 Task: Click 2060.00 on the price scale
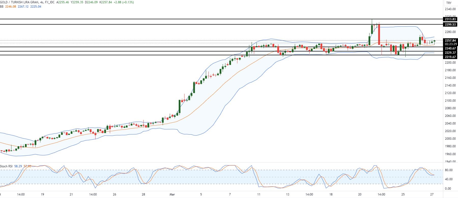450,116
